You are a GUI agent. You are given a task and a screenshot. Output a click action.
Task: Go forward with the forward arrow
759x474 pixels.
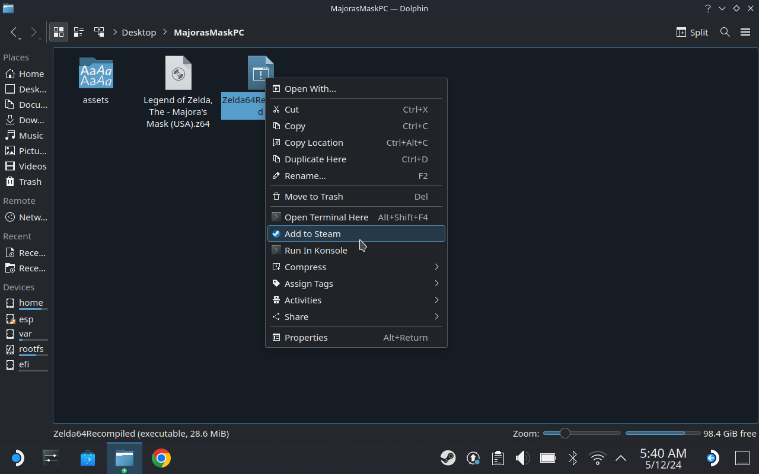pyautogui.click(x=34, y=33)
